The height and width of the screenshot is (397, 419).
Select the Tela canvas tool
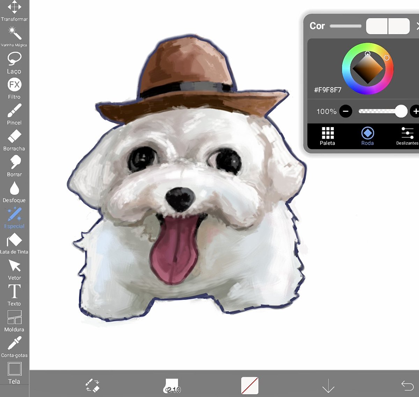pos(14,373)
